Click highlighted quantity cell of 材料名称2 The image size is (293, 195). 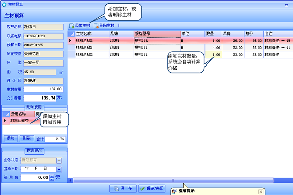[x=213, y=55]
